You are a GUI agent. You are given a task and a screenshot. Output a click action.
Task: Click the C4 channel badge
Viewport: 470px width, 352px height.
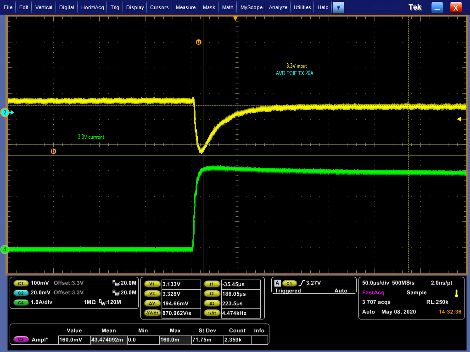pyautogui.click(x=21, y=302)
